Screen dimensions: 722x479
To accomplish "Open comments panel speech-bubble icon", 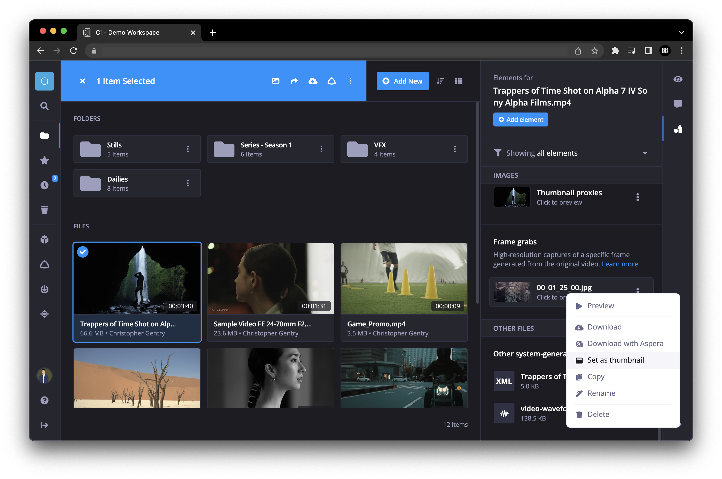I will click(678, 104).
